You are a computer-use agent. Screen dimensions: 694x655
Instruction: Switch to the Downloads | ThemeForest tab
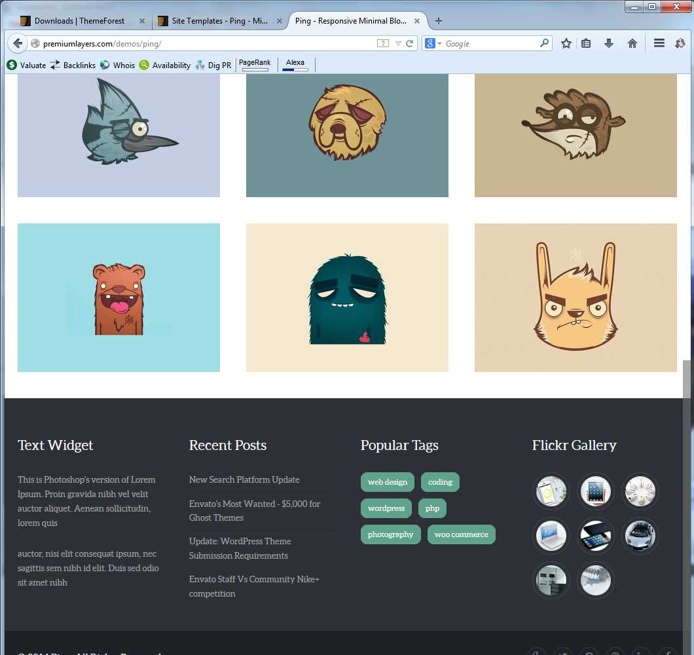(79, 21)
